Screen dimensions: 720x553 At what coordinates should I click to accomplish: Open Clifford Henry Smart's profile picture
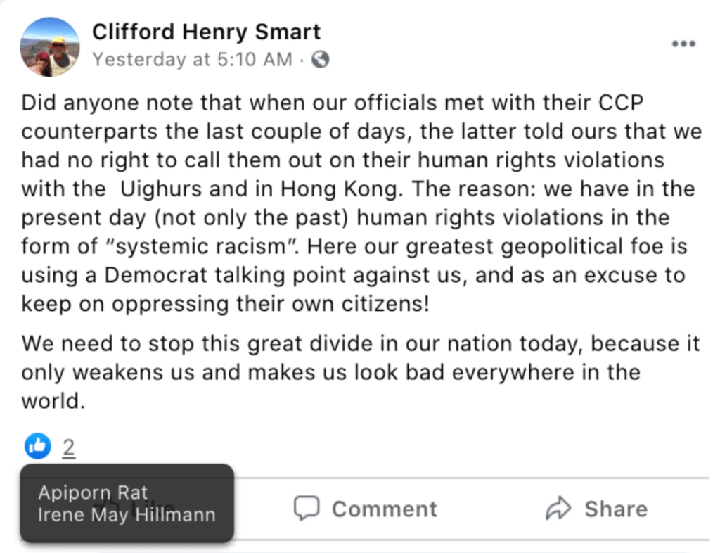point(50,47)
